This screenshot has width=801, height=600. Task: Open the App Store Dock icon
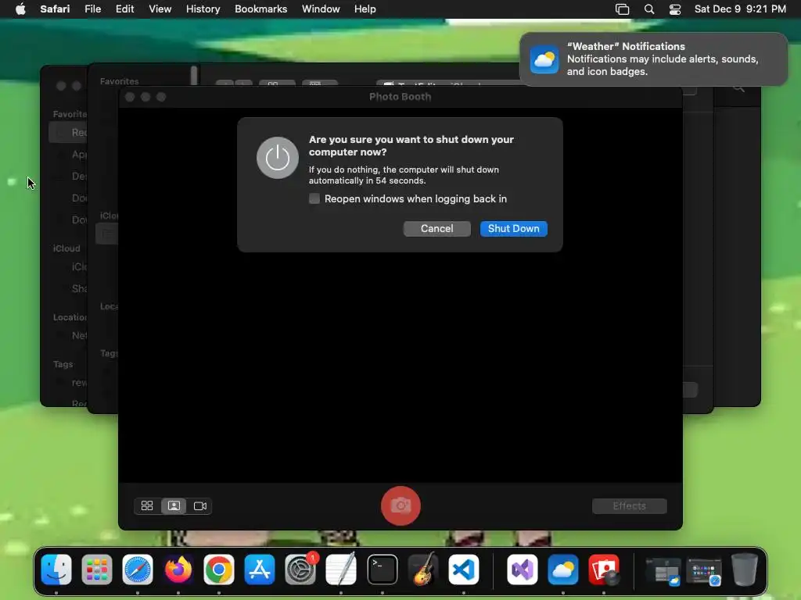(260, 570)
